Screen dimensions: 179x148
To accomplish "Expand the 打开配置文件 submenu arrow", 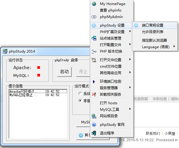I will 130,44.
